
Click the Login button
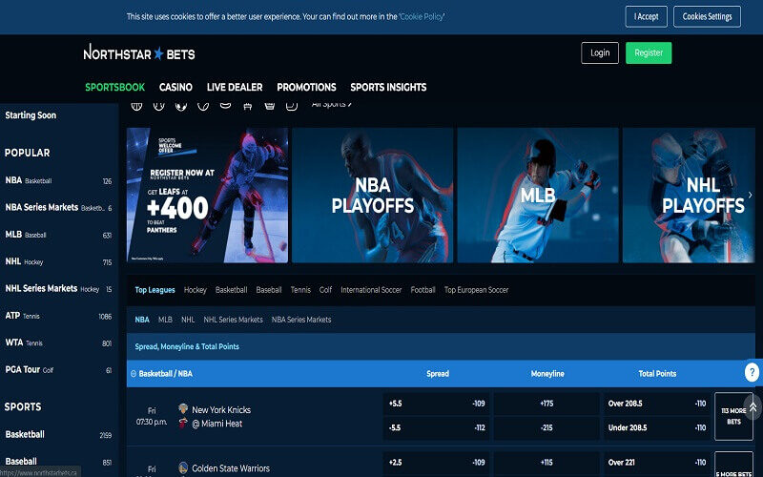point(600,52)
